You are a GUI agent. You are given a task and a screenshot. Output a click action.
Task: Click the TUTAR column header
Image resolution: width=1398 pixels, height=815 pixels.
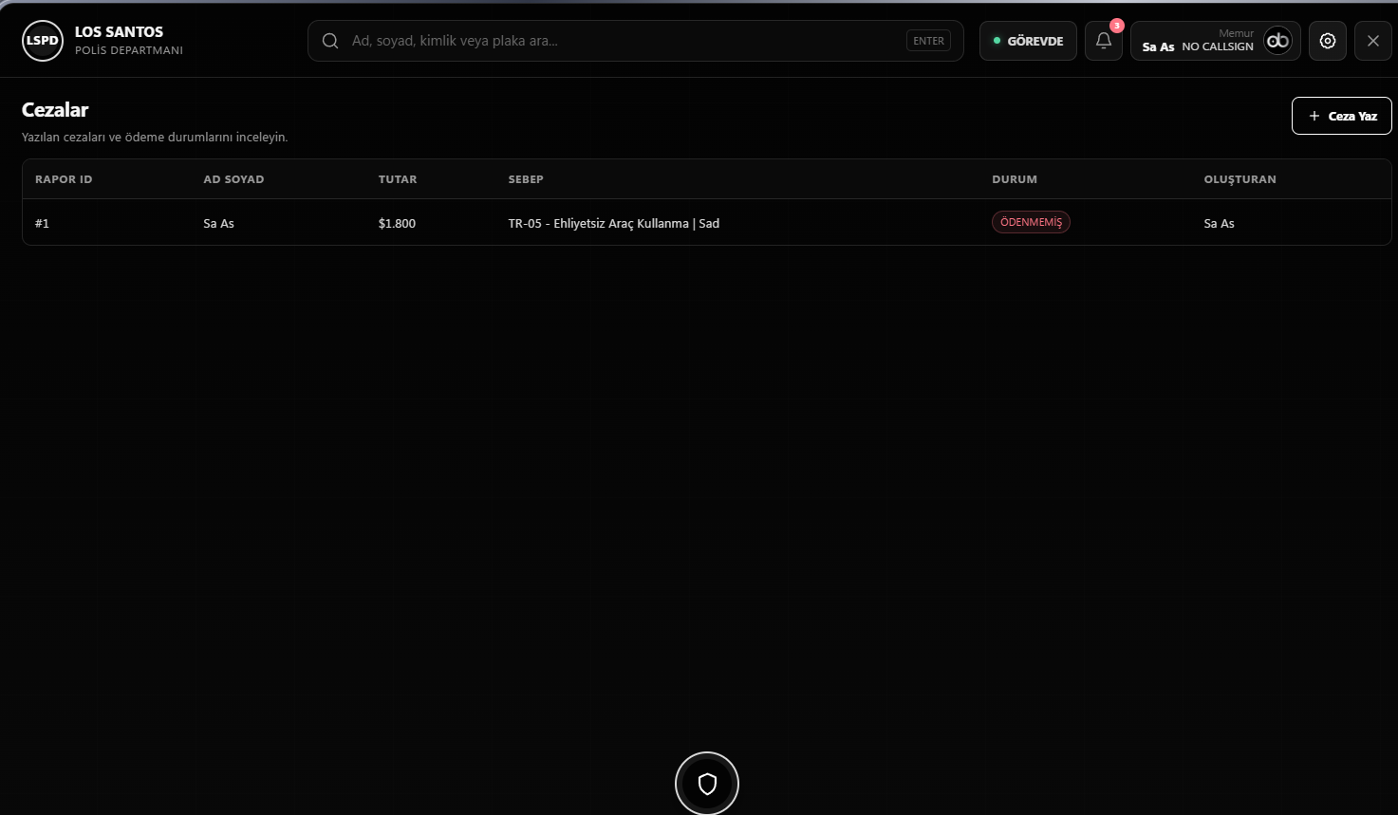pyautogui.click(x=398, y=179)
